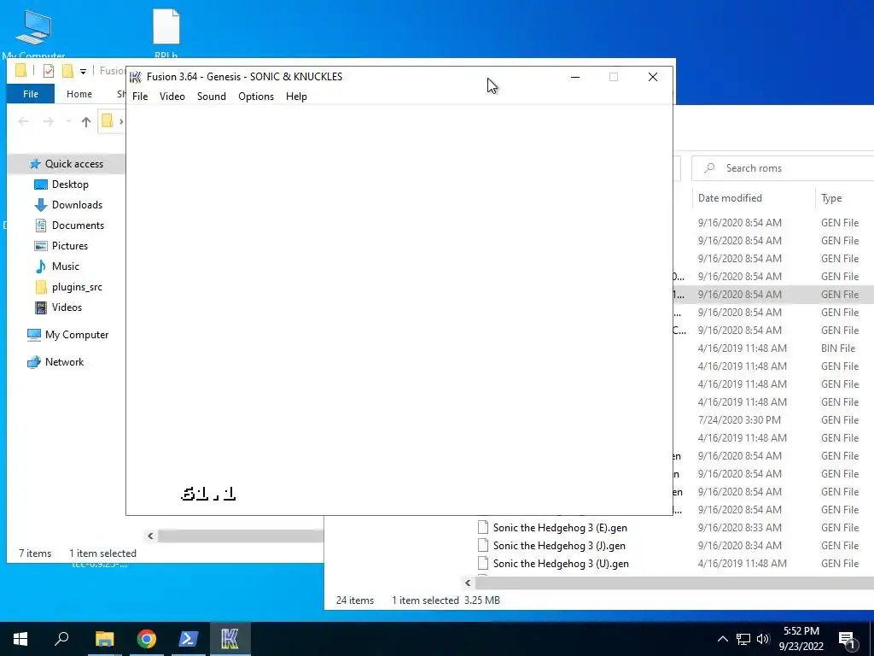Image resolution: width=874 pixels, height=656 pixels.
Task: Open volume control in system tray
Action: [763, 639]
